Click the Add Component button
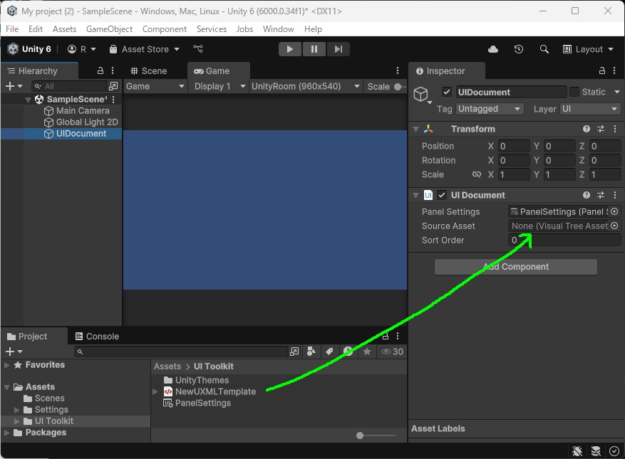Image resolution: width=625 pixels, height=459 pixels. [x=516, y=267]
